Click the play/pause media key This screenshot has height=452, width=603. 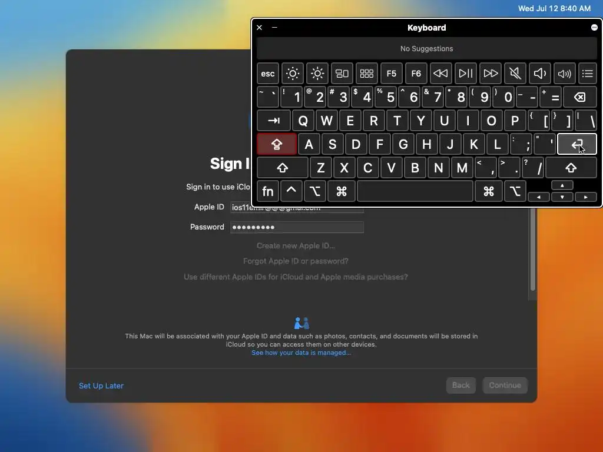[x=465, y=74]
